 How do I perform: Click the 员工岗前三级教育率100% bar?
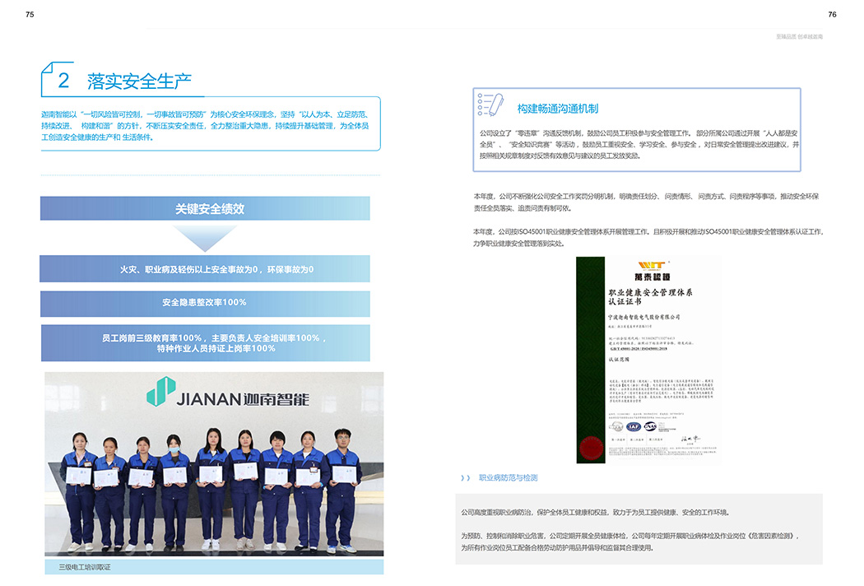click(x=205, y=343)
